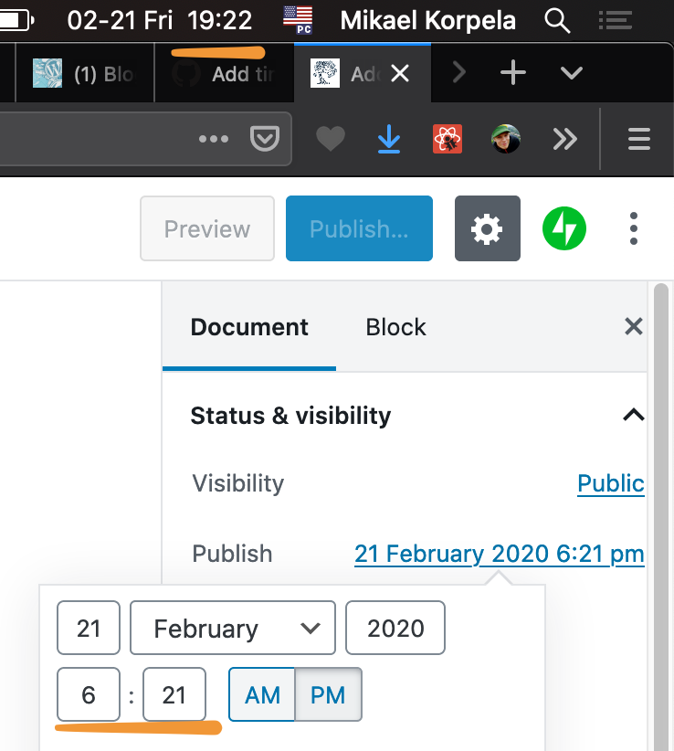Click the search icon in the status bar
674x751 pixels.
click(x=557, y=20)
